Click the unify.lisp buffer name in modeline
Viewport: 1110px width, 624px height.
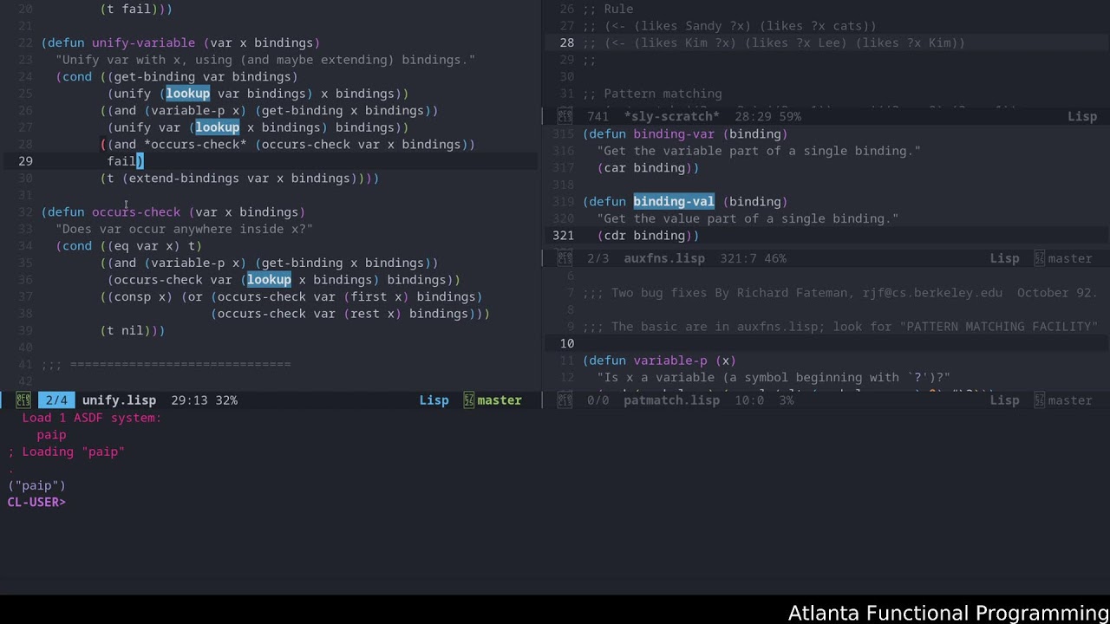pos(119,400)
